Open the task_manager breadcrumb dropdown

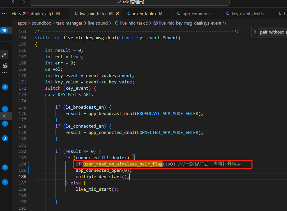point(69,23)
